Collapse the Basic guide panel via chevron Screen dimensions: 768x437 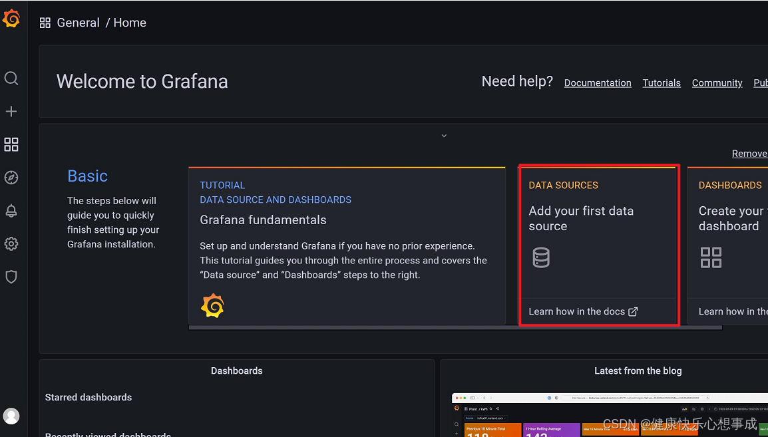click(443, 135)
